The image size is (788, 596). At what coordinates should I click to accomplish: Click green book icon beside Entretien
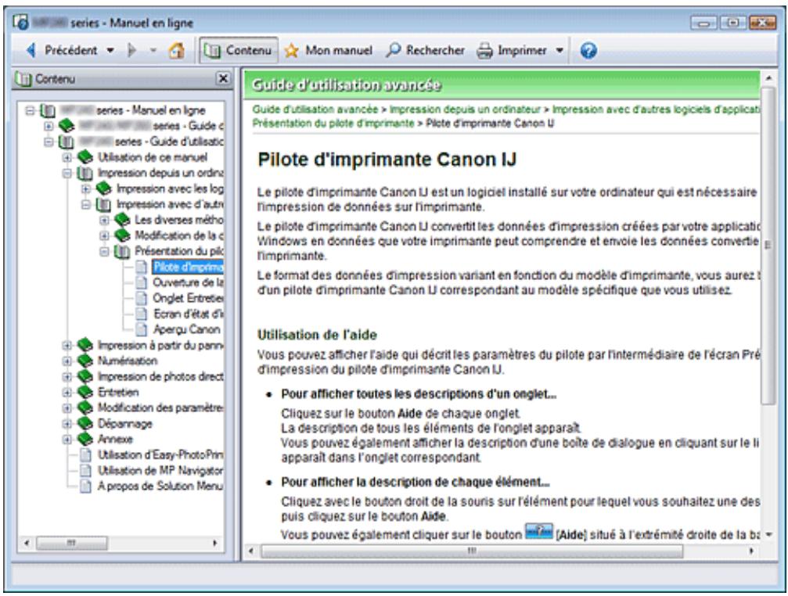[x=85, y=392]
